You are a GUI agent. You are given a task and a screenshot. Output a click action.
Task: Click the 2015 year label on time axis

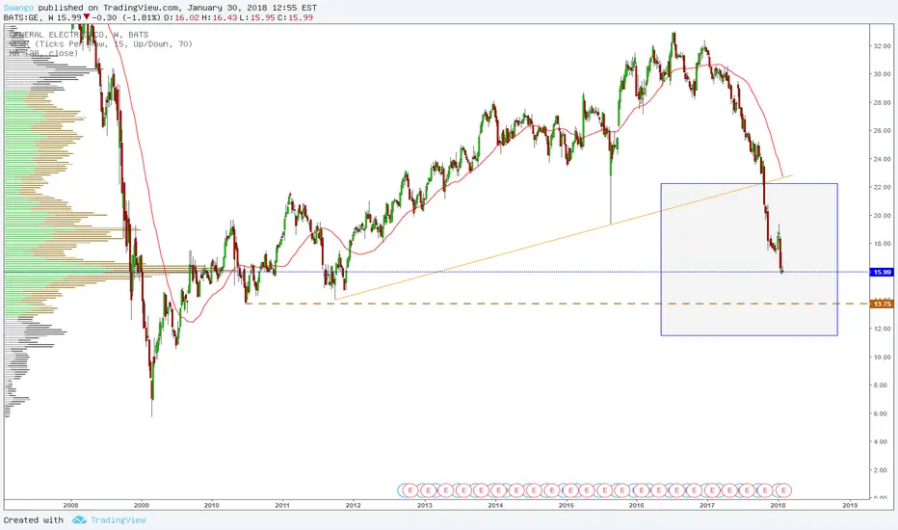coord(566,505)
